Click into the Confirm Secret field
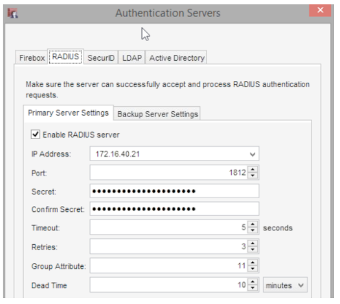The width and height of the screenshot is (340, 304). point(173,210)
